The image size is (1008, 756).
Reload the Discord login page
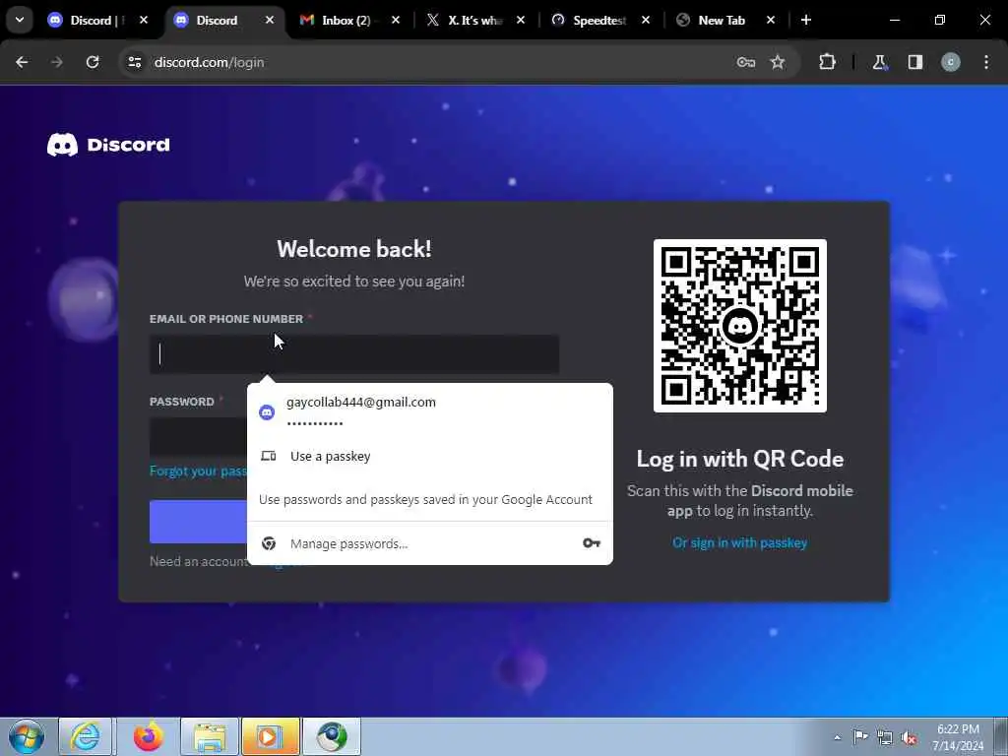tap(93, 62)
